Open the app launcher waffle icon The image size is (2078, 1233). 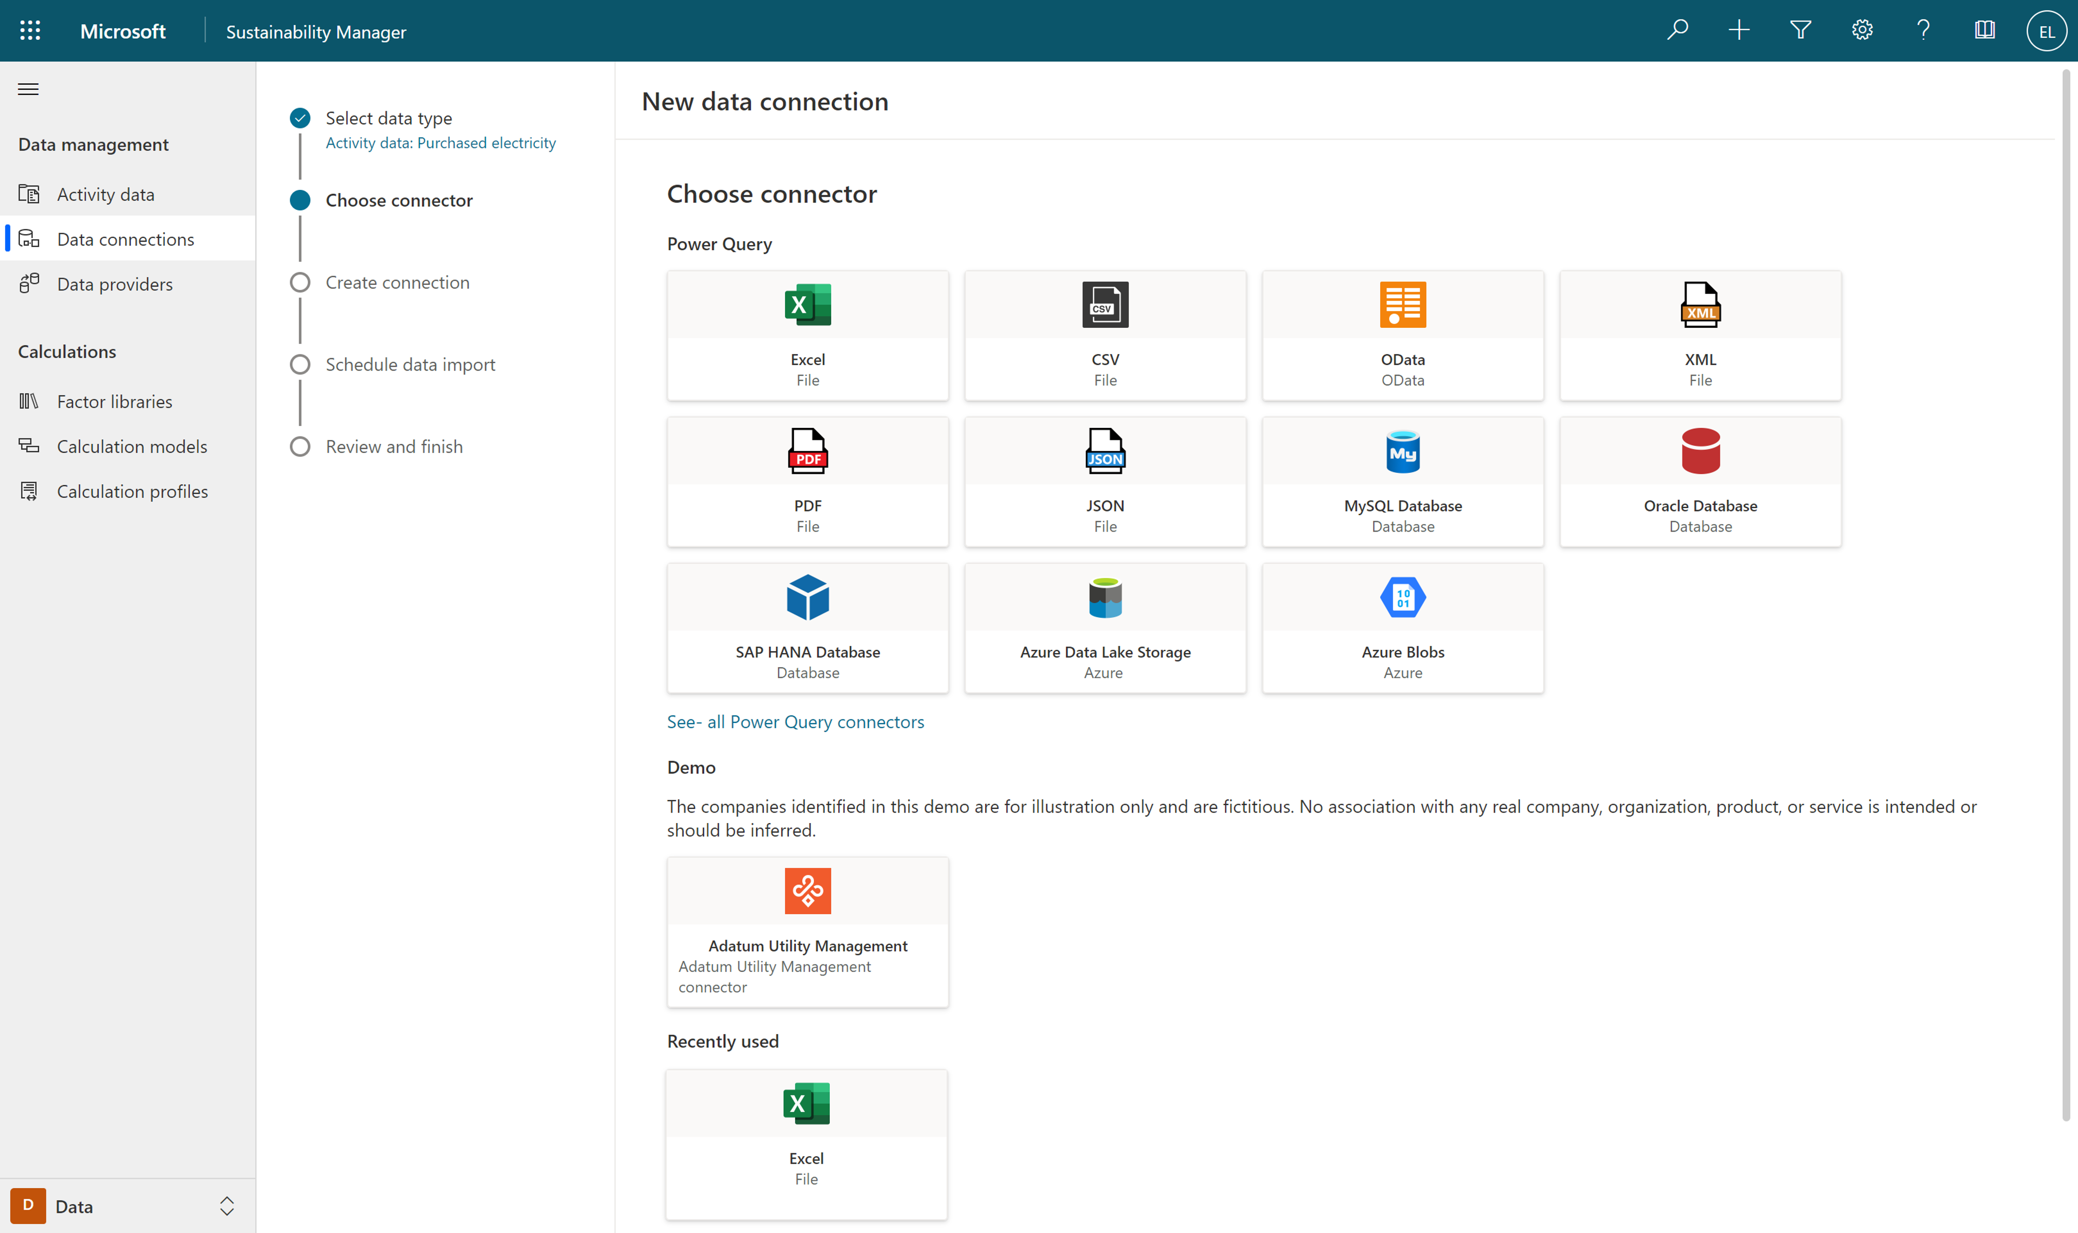(x=30, y=31)
